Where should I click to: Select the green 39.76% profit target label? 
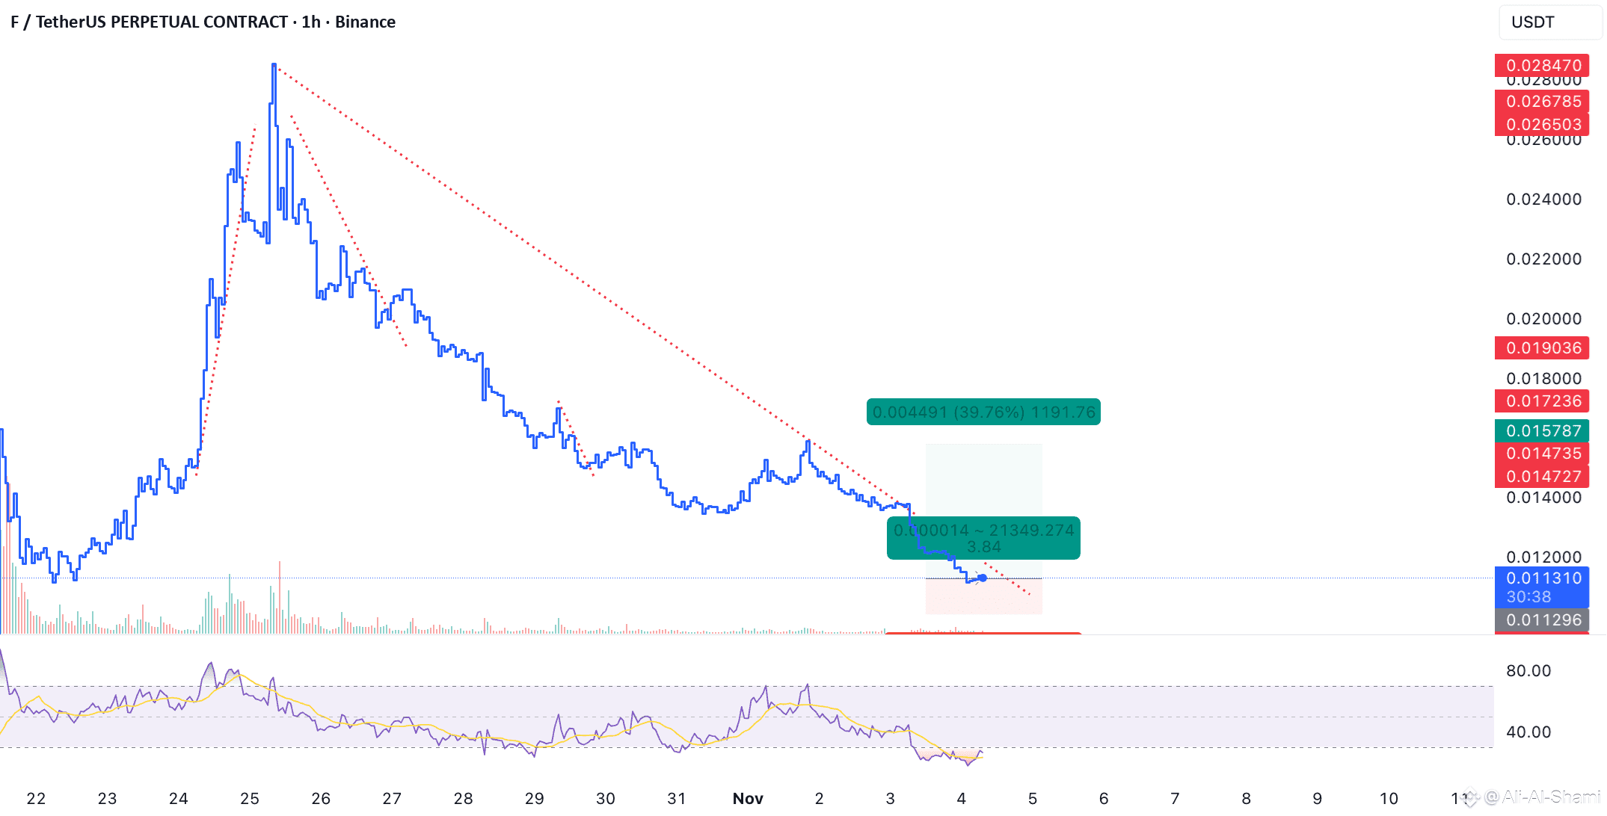tap(983, 412)
